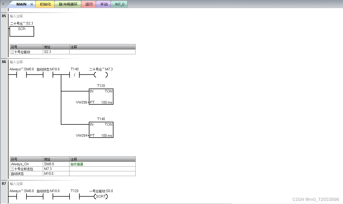Select the T140 TON timer box
The width and height of the screenshot is (343, 204).
coord(101,130)
